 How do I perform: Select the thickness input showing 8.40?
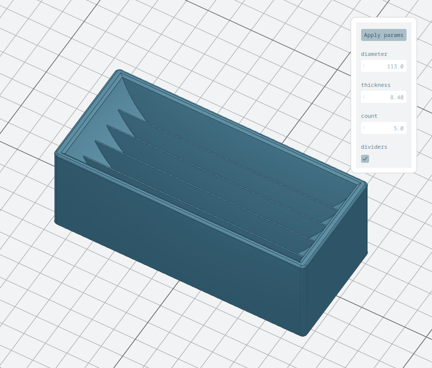387,97
